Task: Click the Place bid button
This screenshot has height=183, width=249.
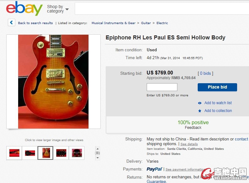Action: (217, 87)
